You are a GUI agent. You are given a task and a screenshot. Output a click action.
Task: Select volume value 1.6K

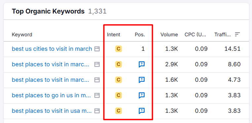[171, 80]
